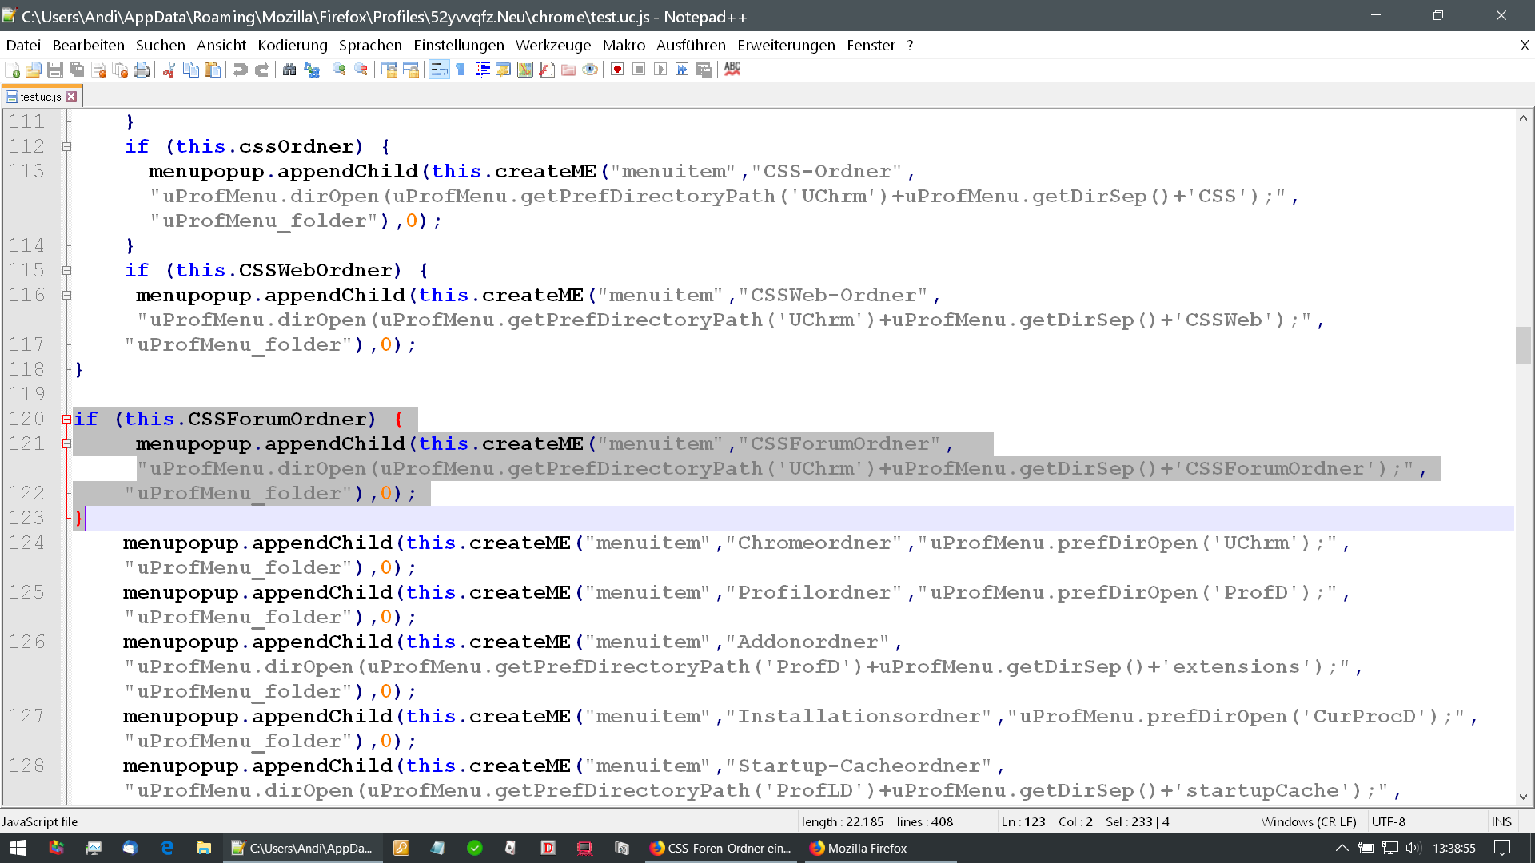The image size is (1535, 863).
Task: Close the test.uc.js tab
Action: pyautogui.click(x=72, y=97)
